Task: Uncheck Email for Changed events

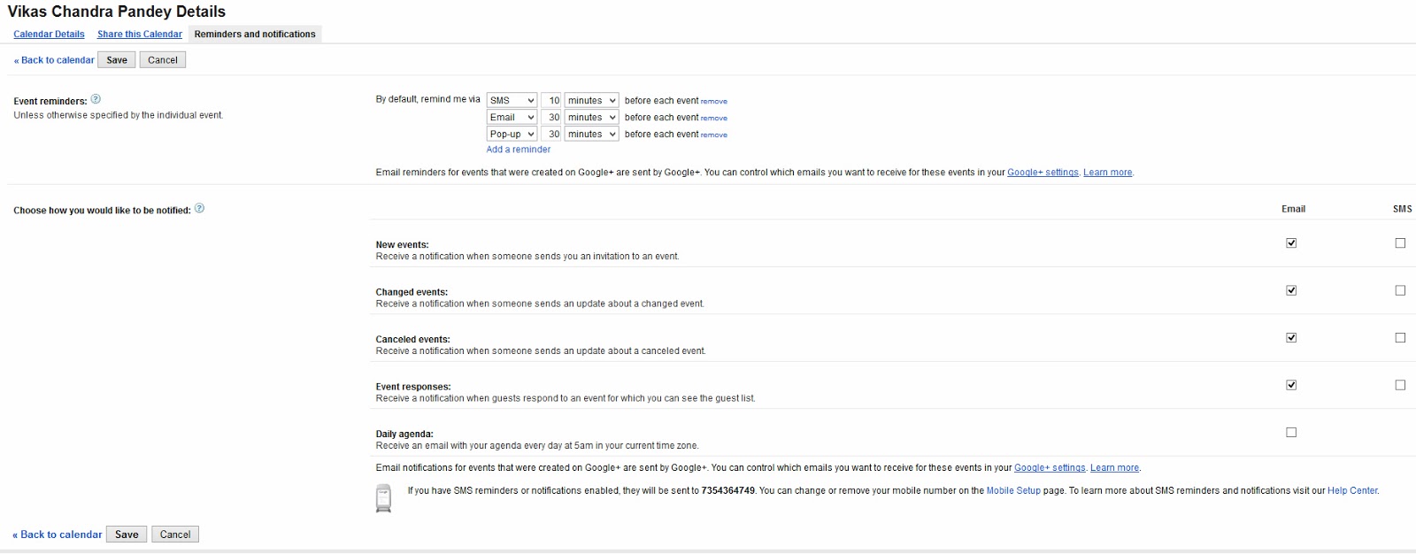Action: [1291, 290]
